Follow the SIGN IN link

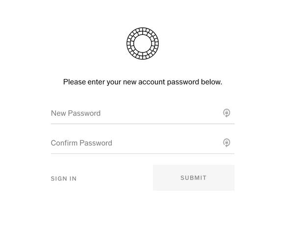click(x=64, y=179)
